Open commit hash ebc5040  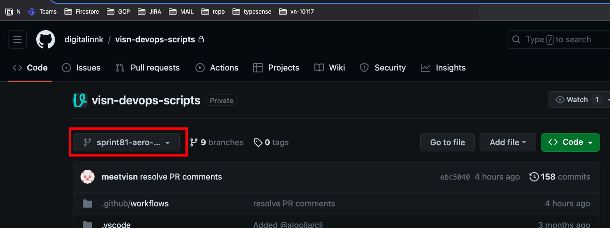455,177
